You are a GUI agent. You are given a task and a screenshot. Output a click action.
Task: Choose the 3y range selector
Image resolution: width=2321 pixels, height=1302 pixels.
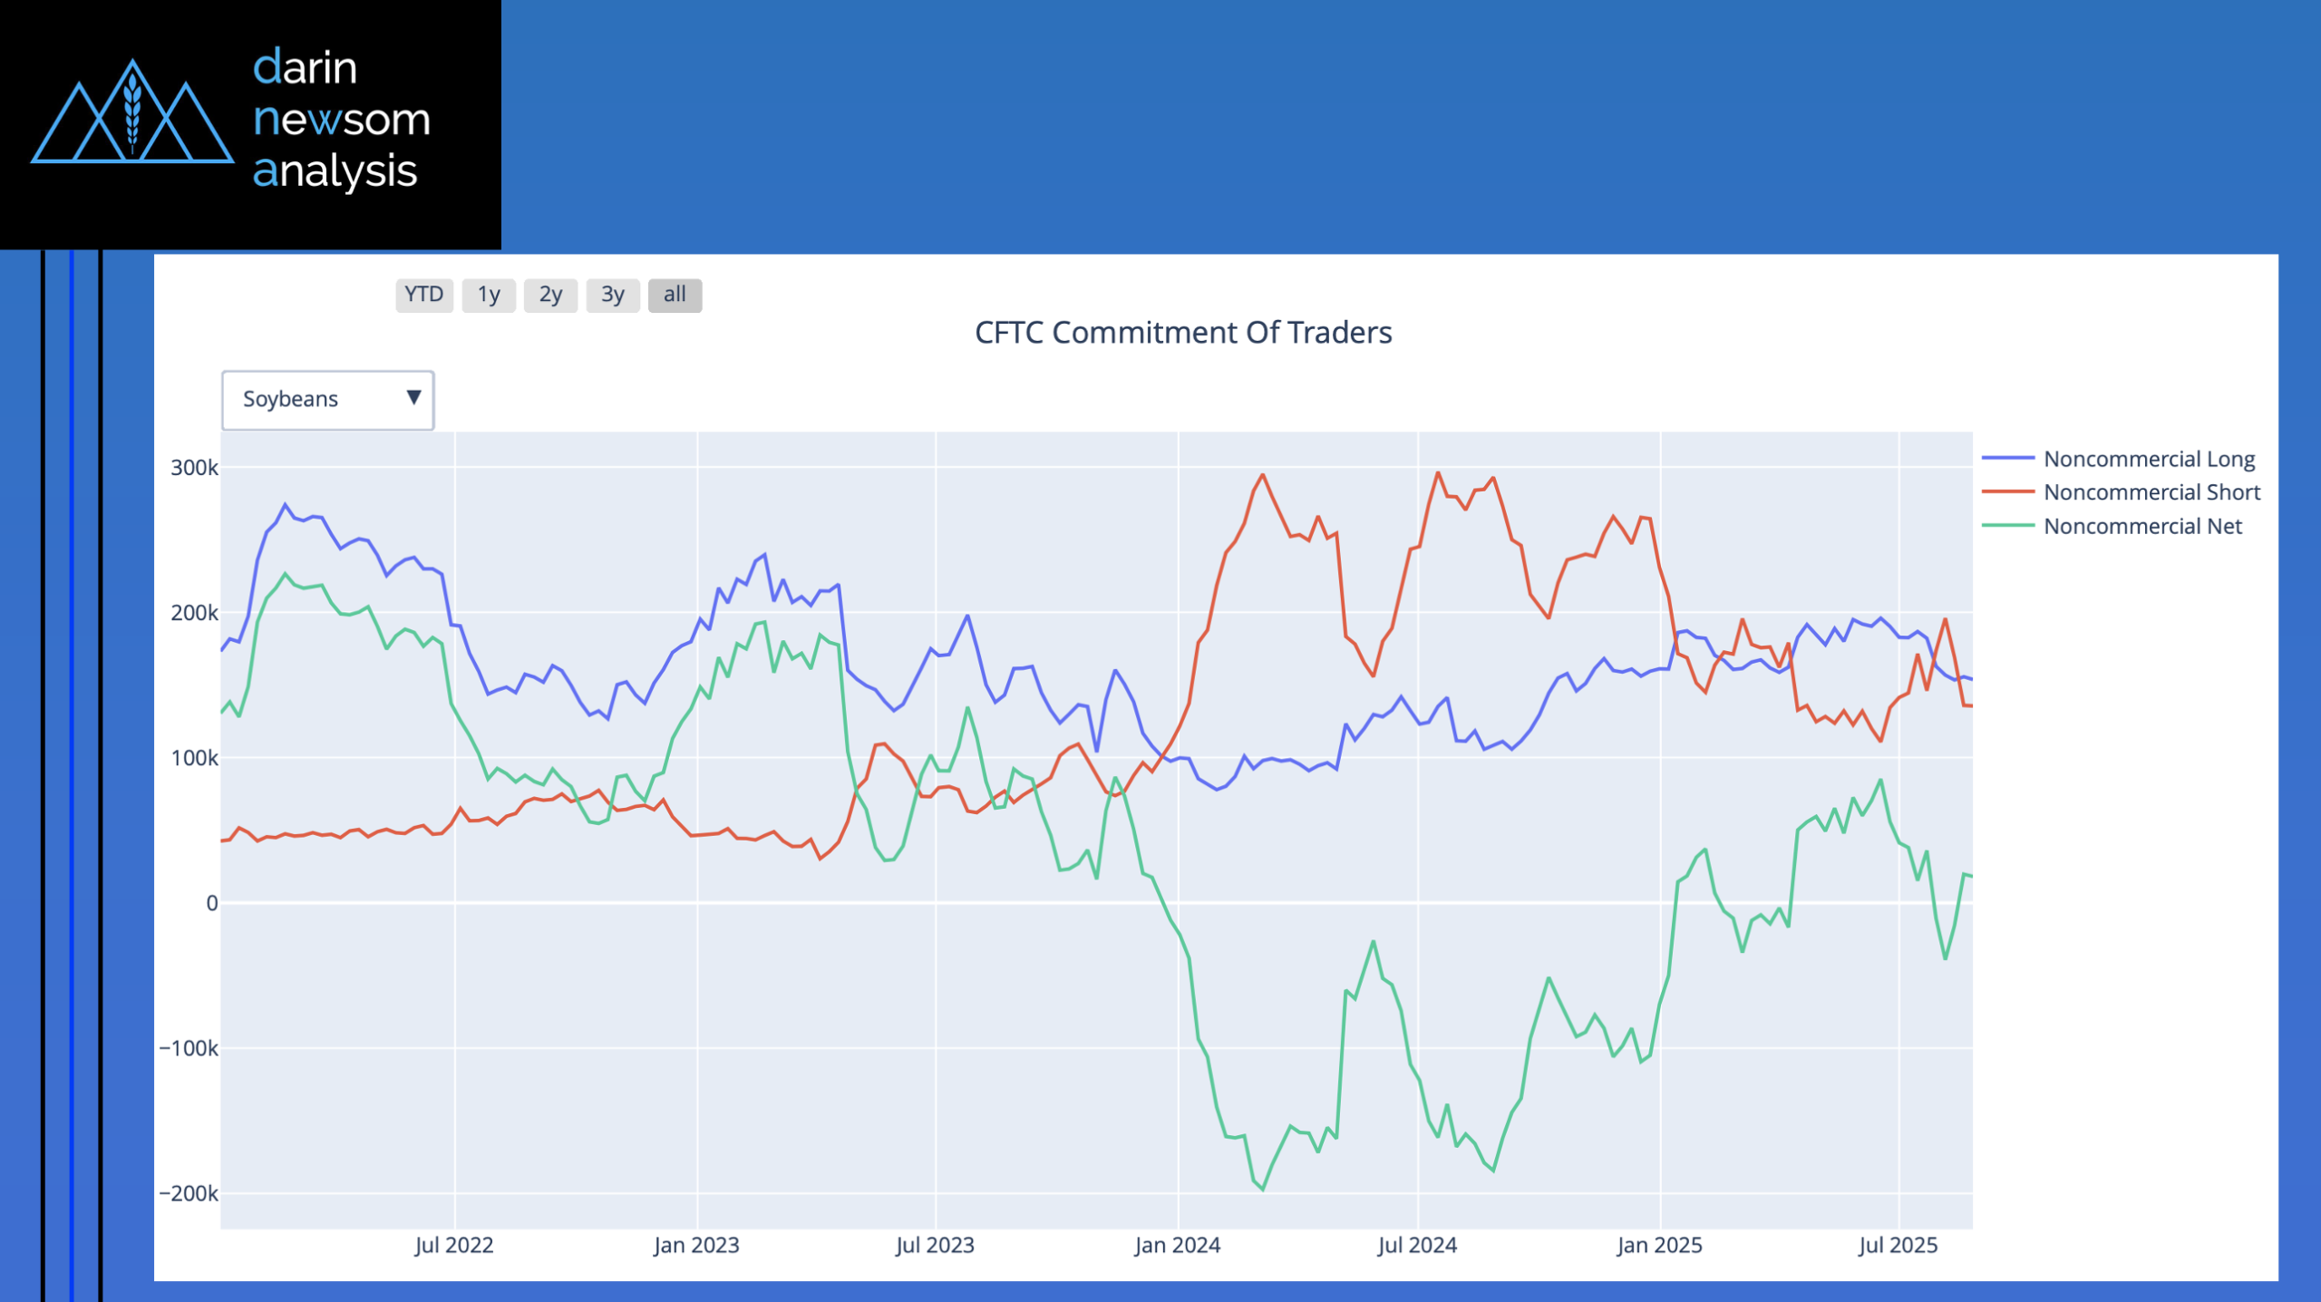pyautogui.click(x=613, y=295)
